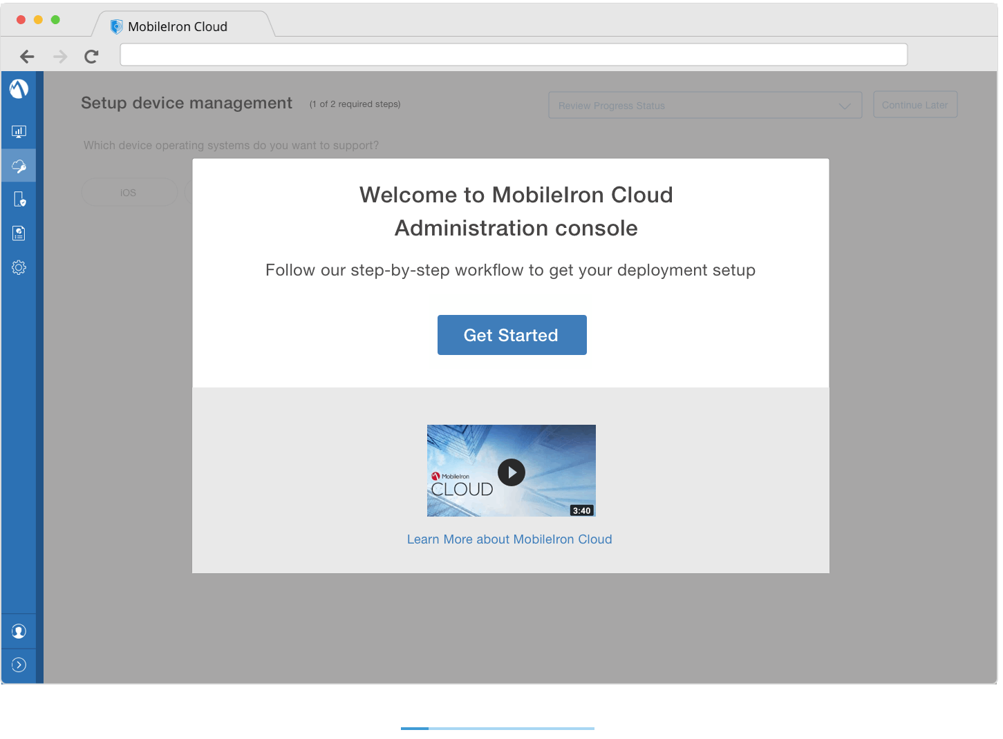The width and height of the screenshot is (1003, 739).
Task: Click the Setup device management heading
Action: pyautogui.click(x=187, y=103)
